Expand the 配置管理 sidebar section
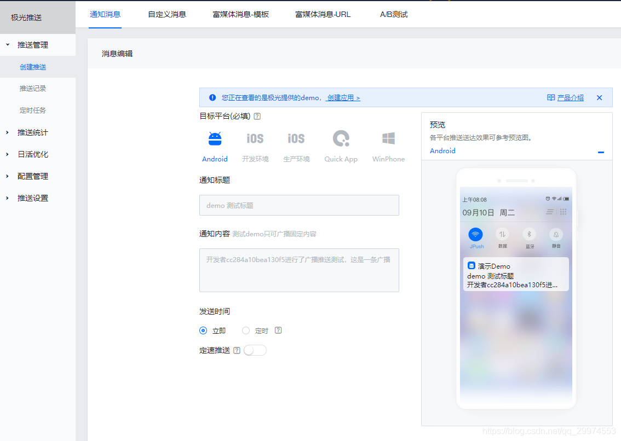The width and height of the screenshot is (621, 441). (x=33, y=176)
